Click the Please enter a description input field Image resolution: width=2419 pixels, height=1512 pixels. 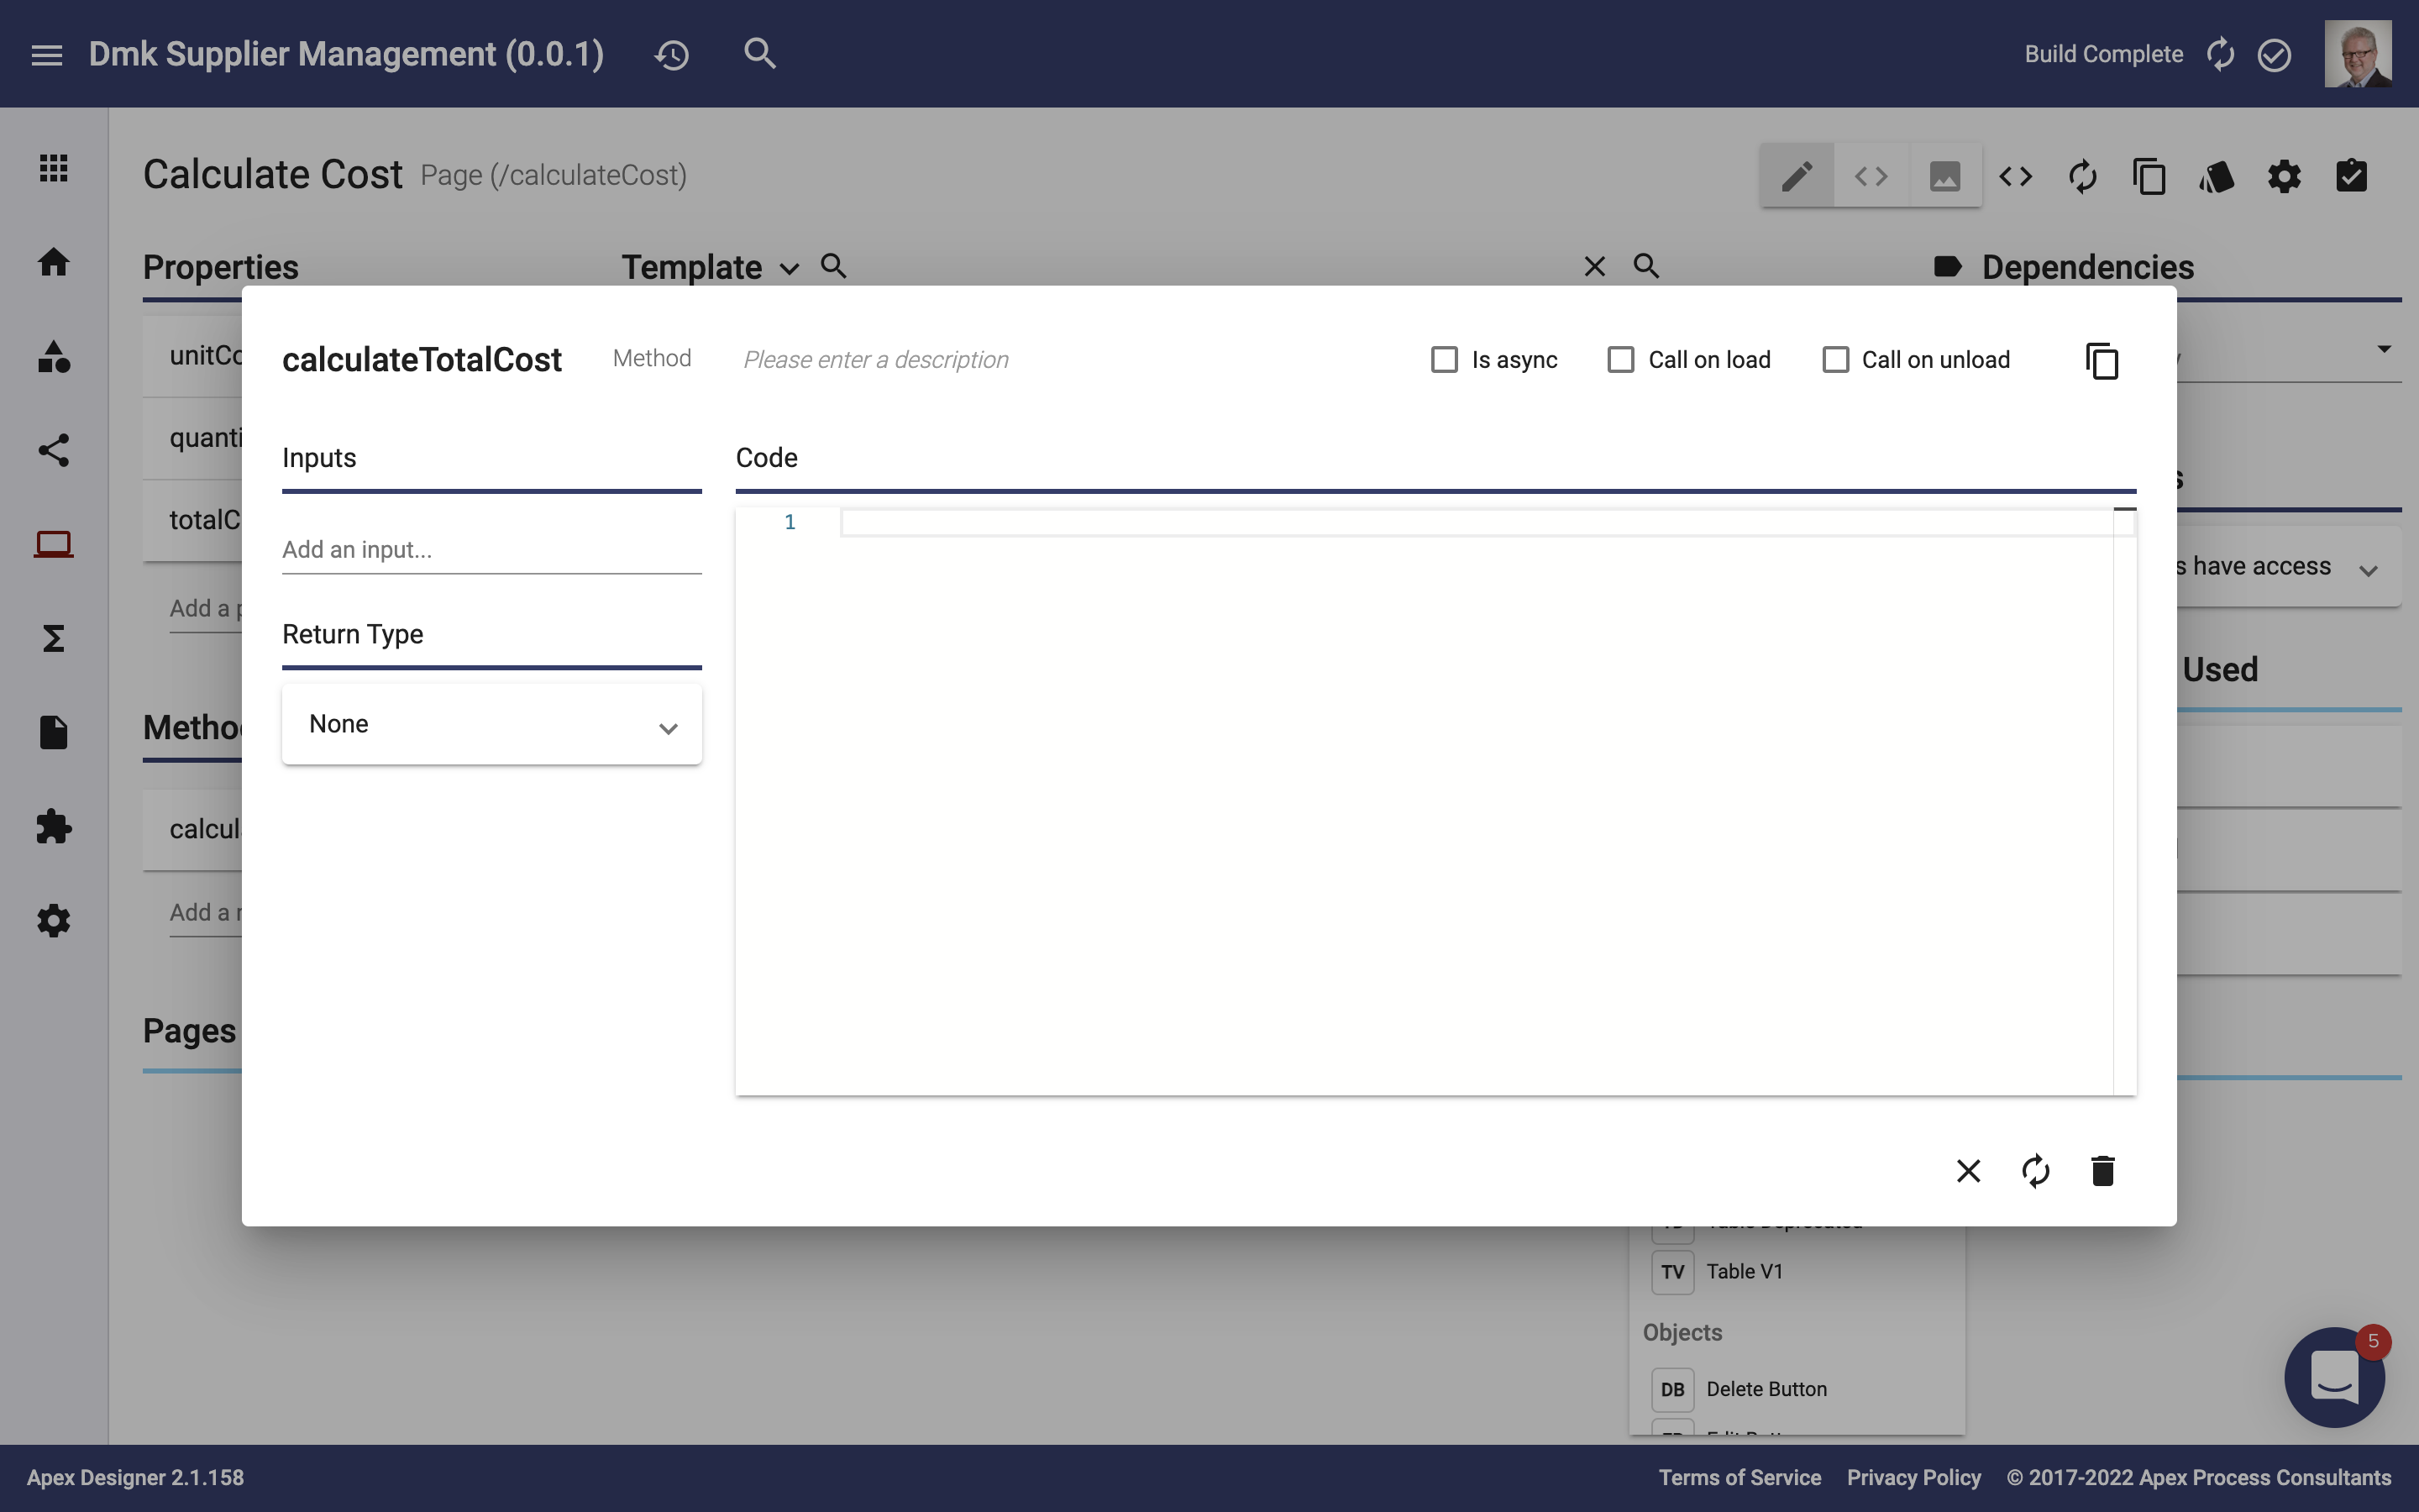click(874, 360)
